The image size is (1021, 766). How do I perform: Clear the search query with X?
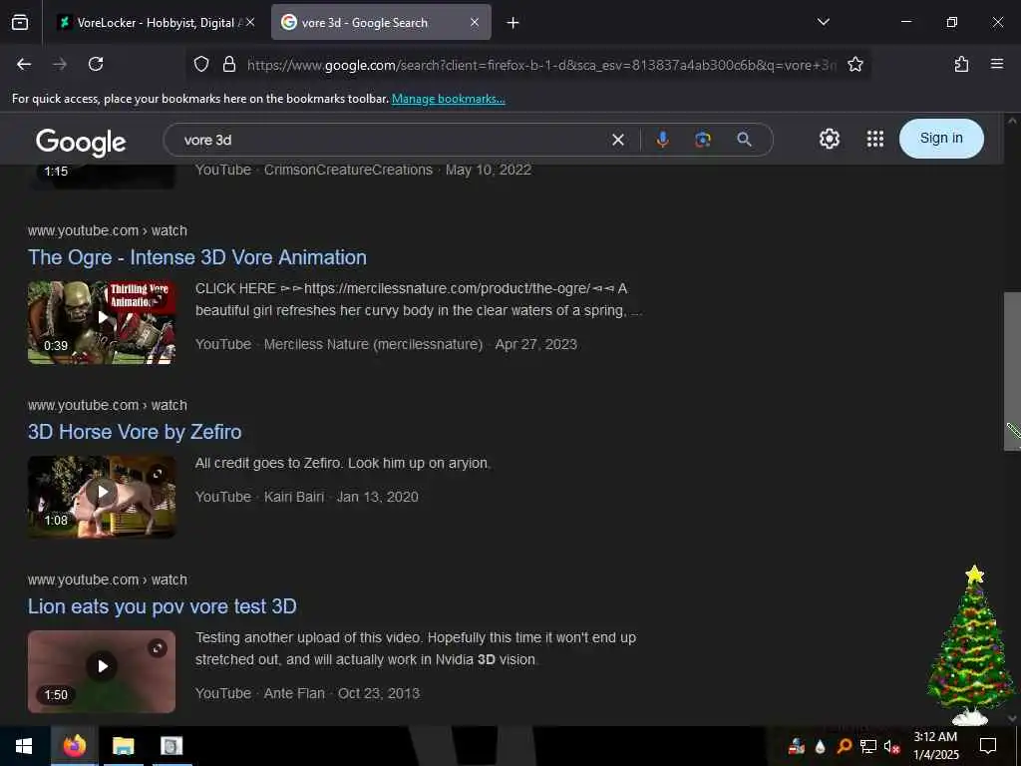point(618,140)
